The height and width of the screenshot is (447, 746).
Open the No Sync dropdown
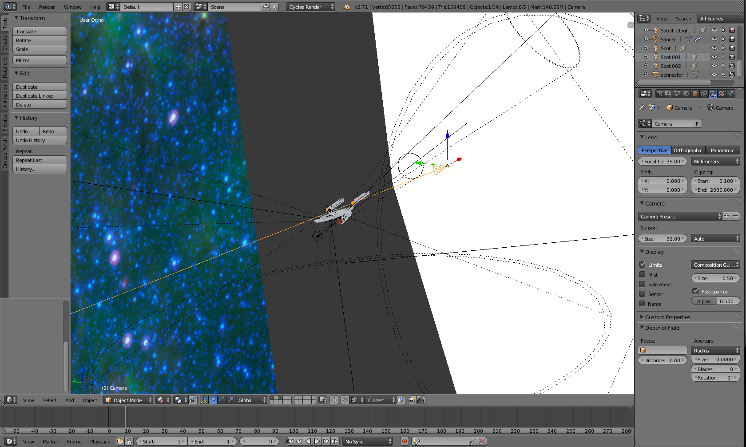[368, 441]
